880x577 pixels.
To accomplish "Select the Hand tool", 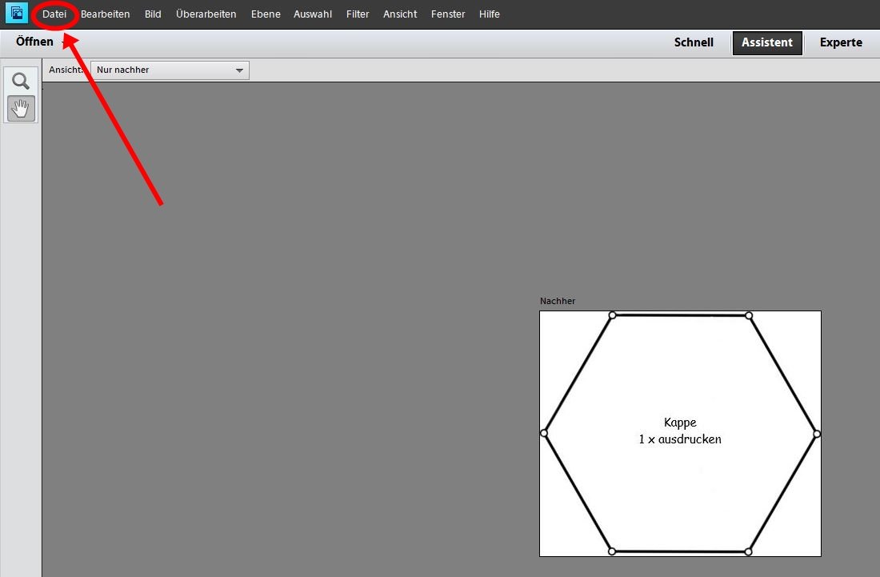I will pos(21,109).
